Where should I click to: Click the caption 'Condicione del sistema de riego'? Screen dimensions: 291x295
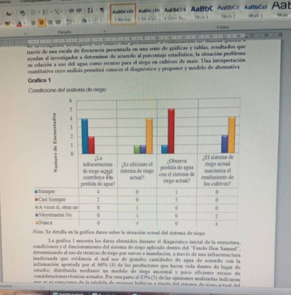click(67, 90)
